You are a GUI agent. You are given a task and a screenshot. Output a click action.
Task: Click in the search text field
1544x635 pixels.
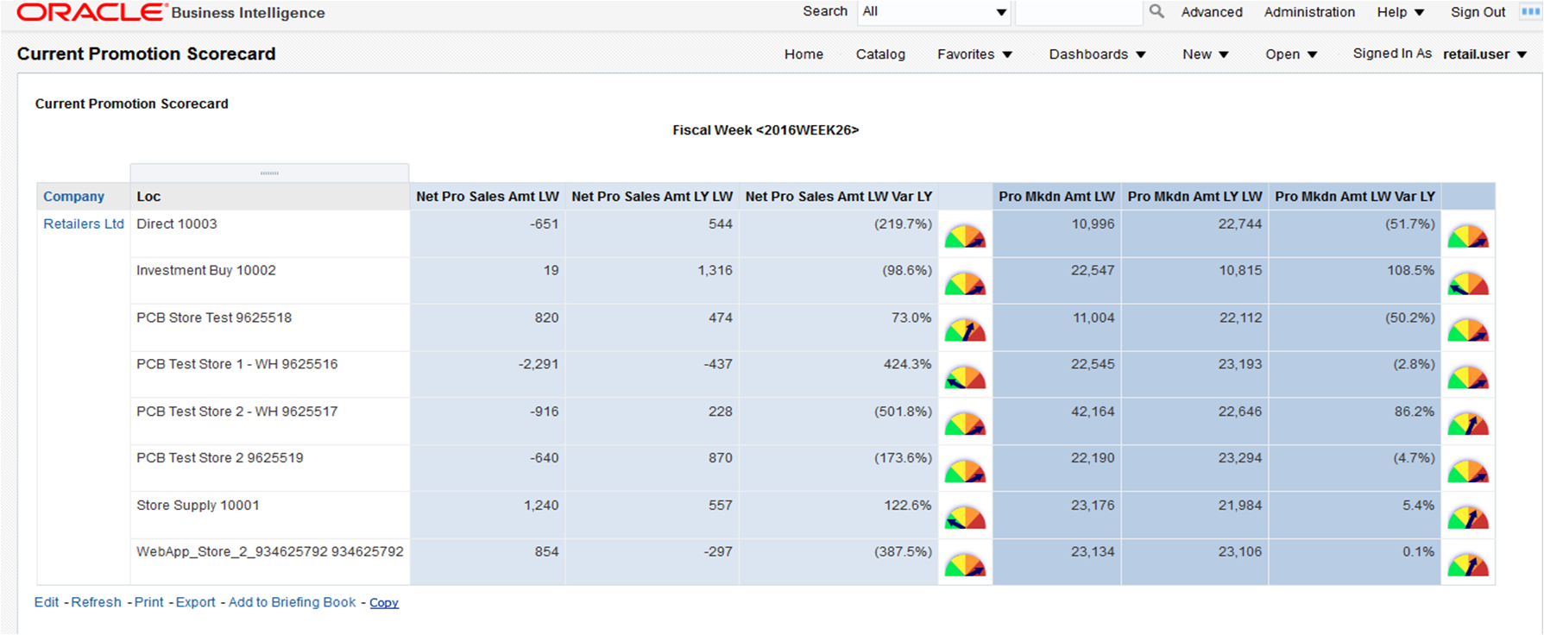[x=1079, y=12]
